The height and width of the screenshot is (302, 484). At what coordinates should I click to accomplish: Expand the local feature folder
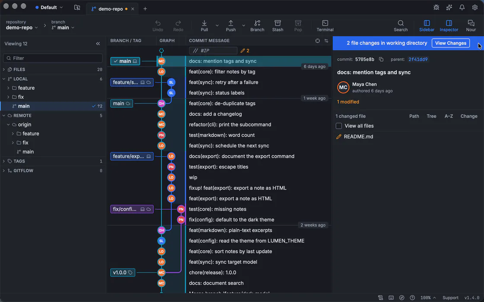click(8, 88)
